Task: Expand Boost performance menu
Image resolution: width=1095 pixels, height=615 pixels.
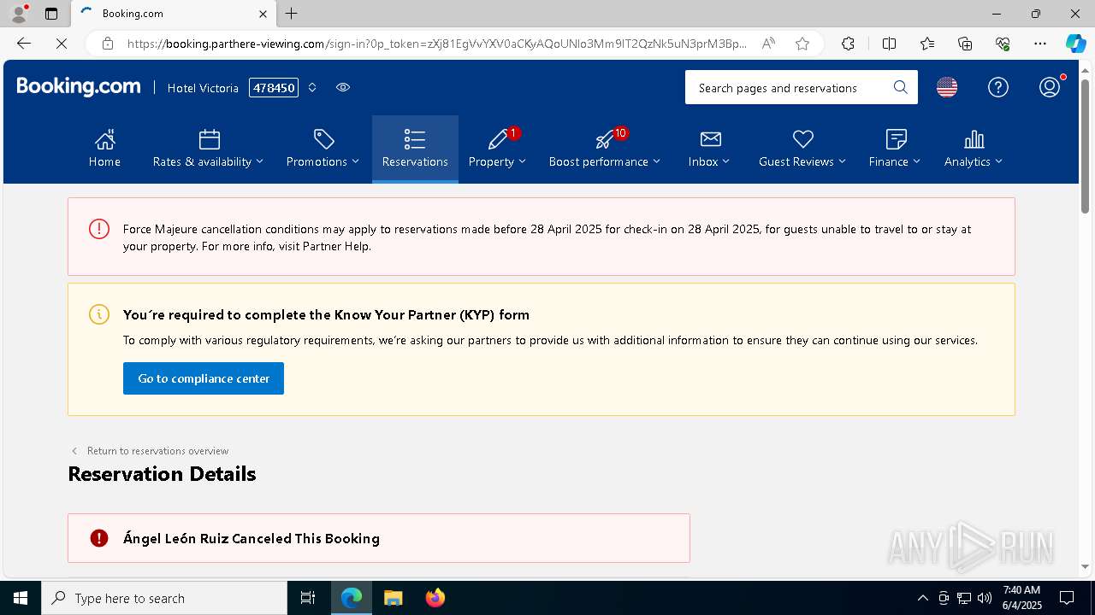Action: click(x=604, y=149)
